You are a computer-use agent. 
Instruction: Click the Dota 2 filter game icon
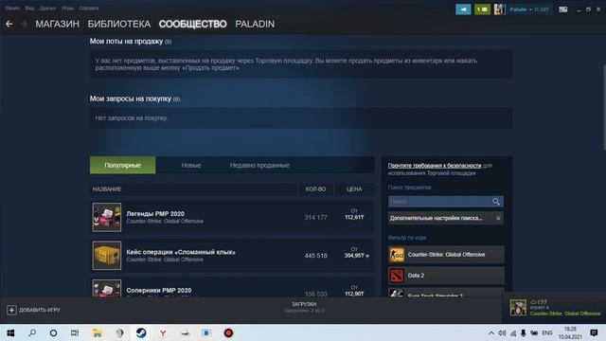tap(397, 276)
